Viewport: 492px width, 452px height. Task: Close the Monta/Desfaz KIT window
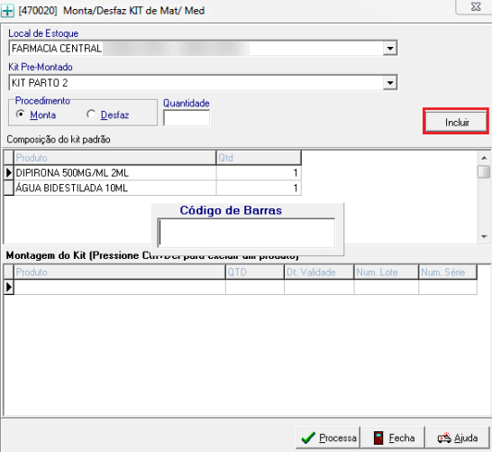(476, 6)
